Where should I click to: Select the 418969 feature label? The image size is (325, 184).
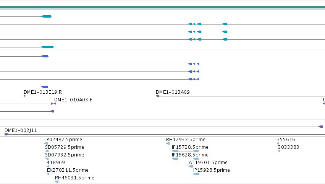[56, 163]
